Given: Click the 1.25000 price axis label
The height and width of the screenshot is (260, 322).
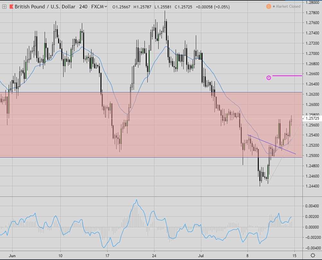Looking at the screenshot, I should coord(312,155).
